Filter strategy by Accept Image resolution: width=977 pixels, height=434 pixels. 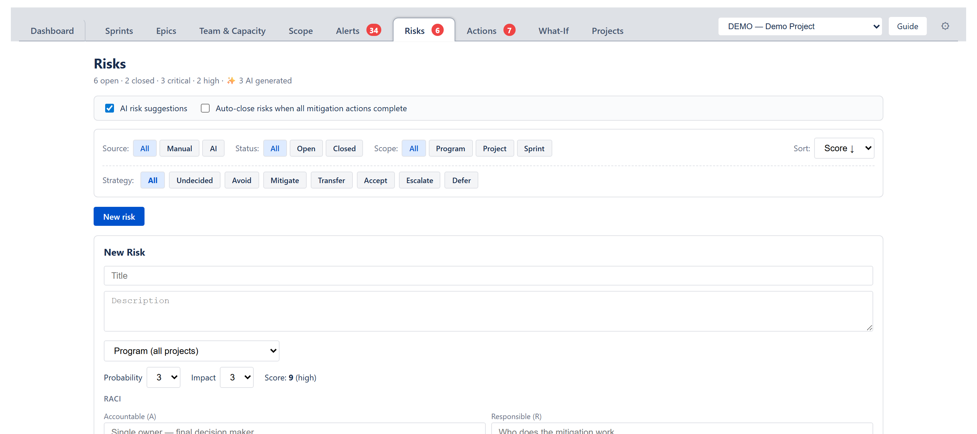pos(375,180)
